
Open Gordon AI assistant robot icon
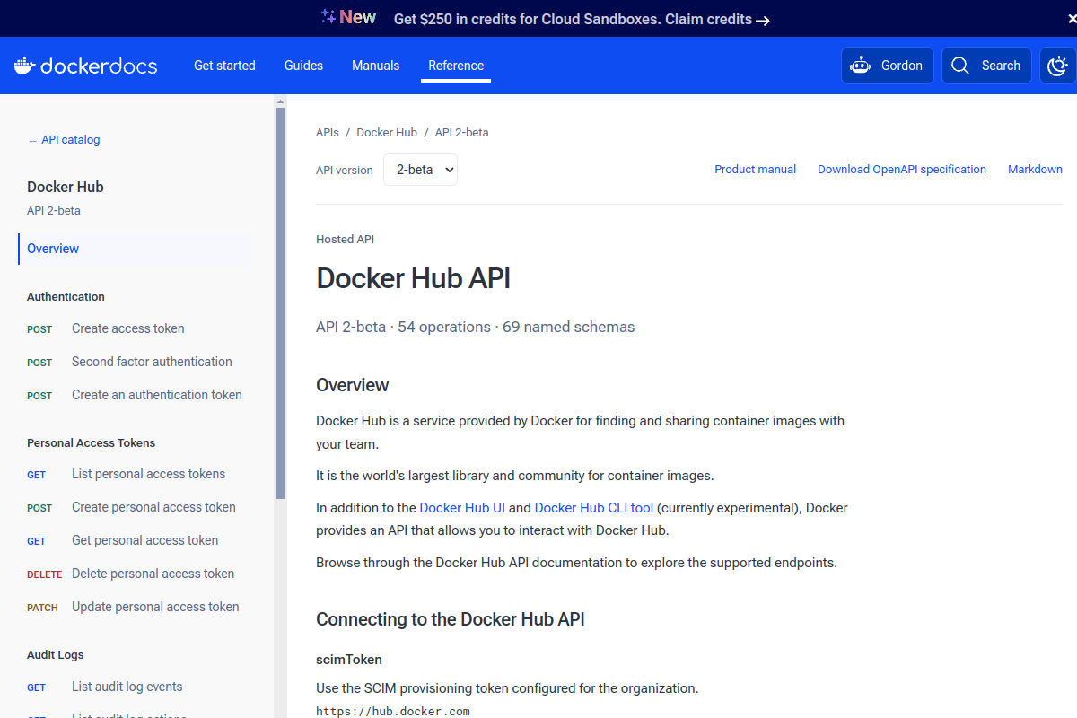click(x=860, y=66)
